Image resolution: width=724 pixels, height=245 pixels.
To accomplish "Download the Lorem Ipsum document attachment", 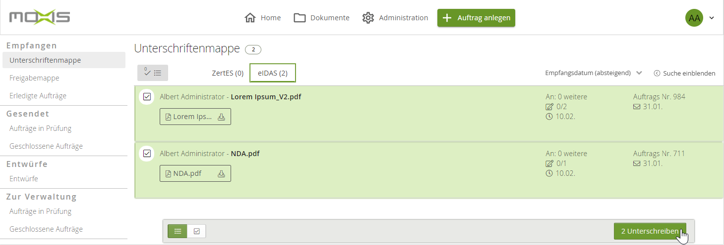I will coord(221,117).
